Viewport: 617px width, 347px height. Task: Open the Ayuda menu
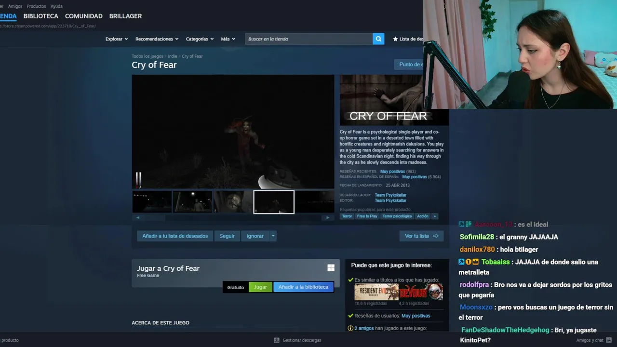point(56,6)
